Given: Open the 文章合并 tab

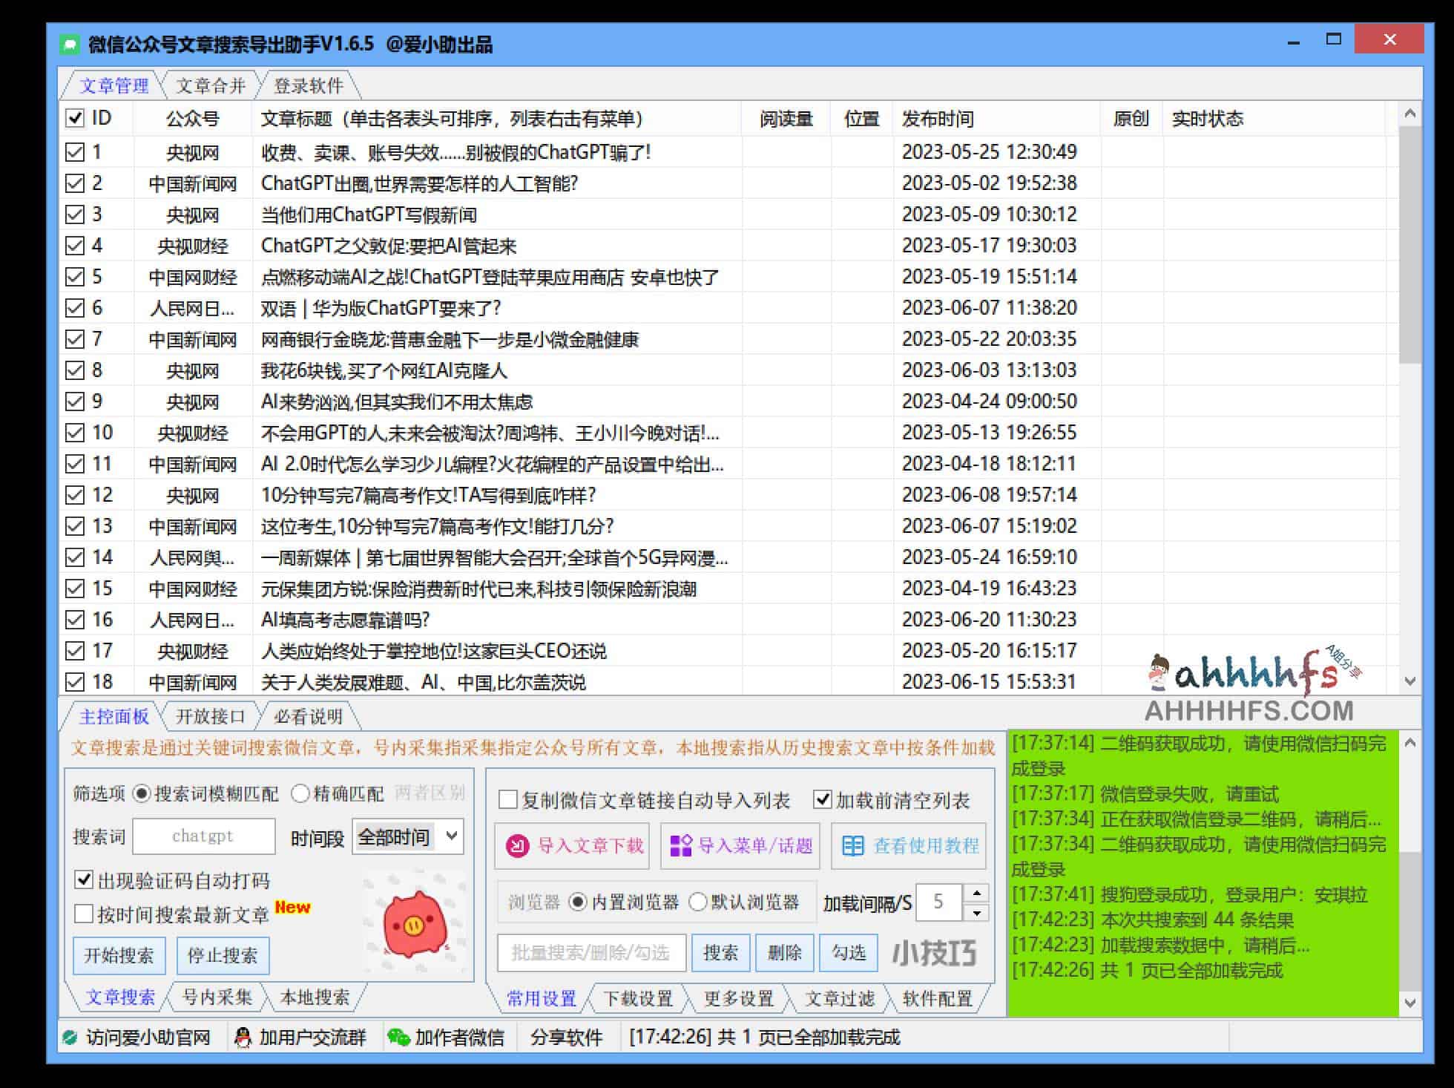Looking at the screenshot, I should click(212, 85).
